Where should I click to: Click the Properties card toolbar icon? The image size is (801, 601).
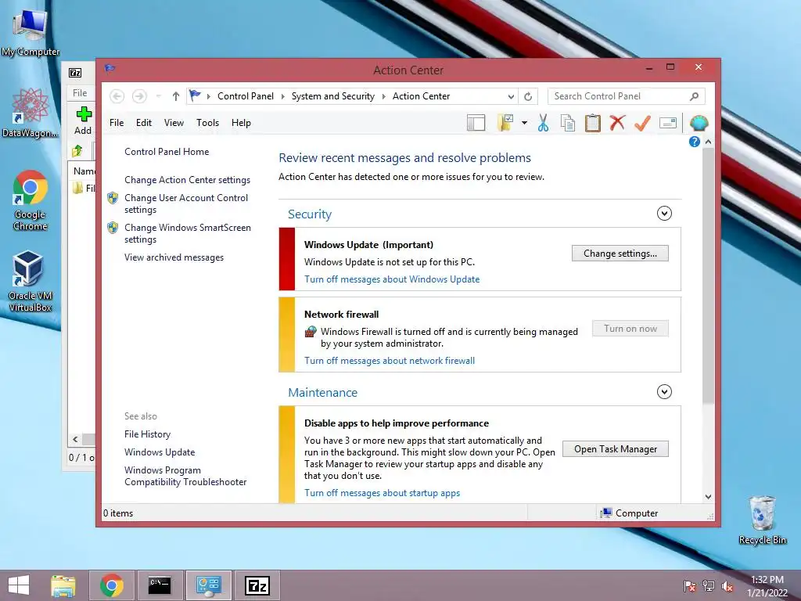(668, 123)
